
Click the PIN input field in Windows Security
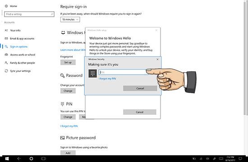[124, 72]
